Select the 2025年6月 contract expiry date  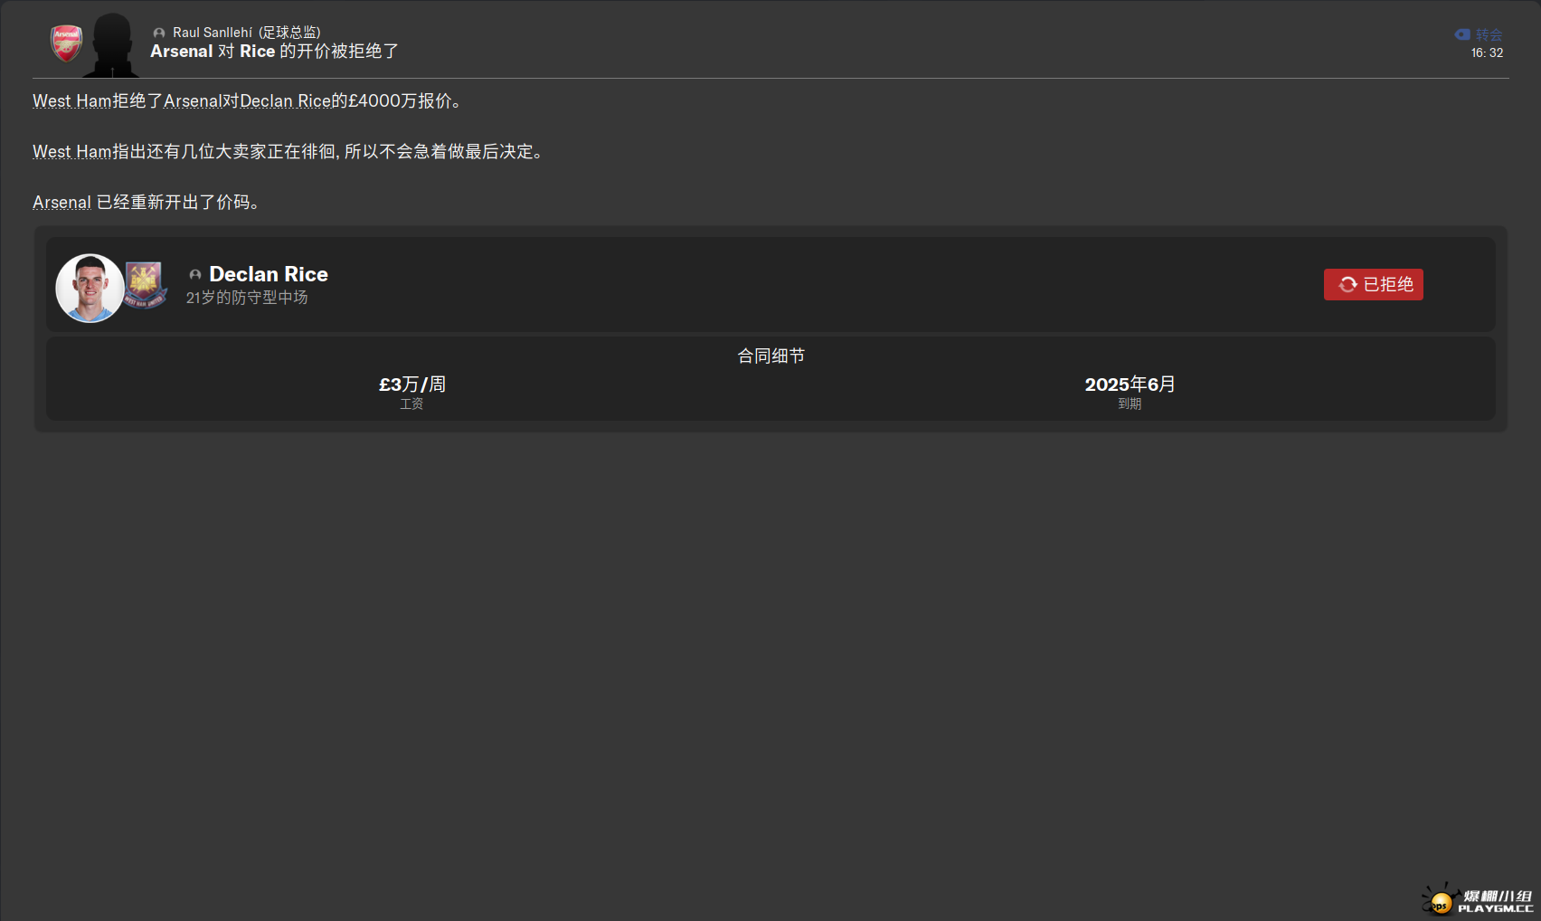coord(1130,385)
